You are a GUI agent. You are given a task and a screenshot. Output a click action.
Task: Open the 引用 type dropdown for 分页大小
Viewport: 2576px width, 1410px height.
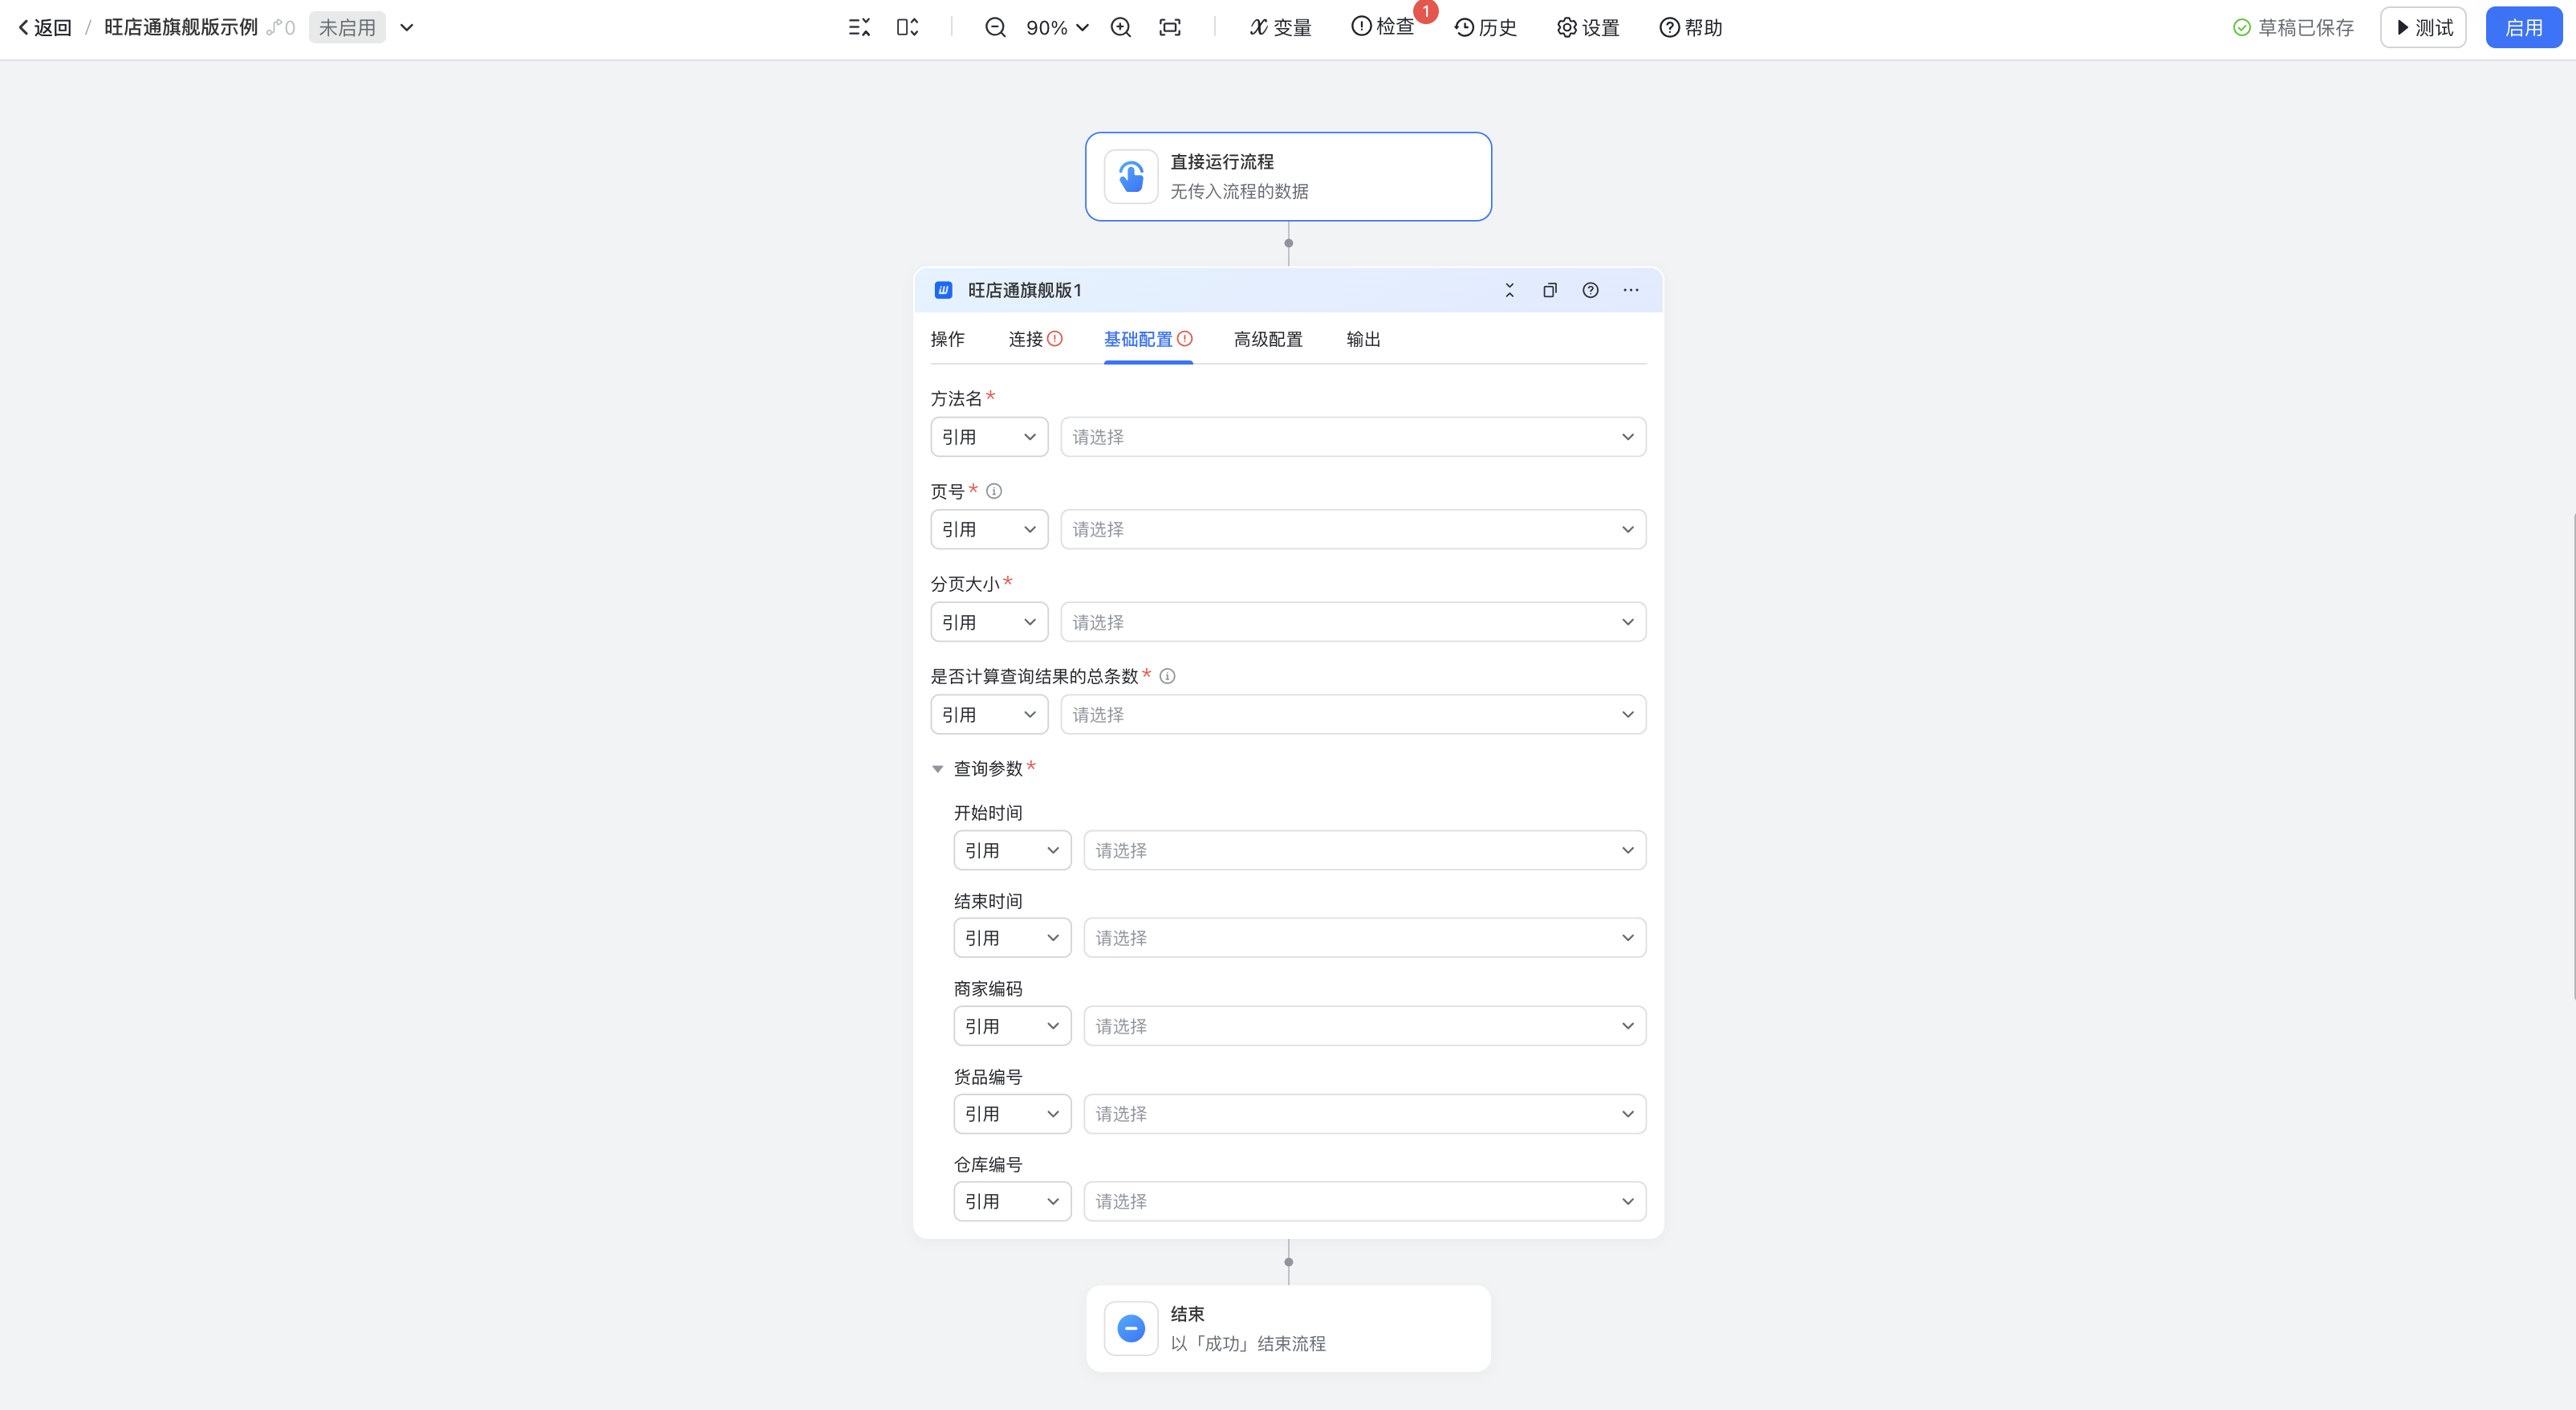[x=989, y=622]
